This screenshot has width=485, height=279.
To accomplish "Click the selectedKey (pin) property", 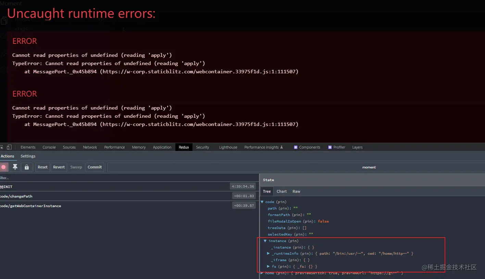I will pos(287,234).
